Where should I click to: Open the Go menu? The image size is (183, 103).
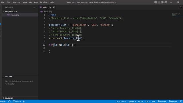(x=31, y=2)
